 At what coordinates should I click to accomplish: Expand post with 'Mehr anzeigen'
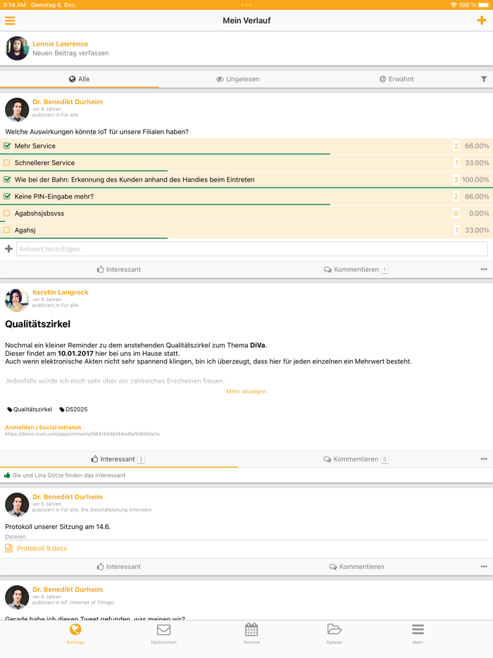coord(246,391)
